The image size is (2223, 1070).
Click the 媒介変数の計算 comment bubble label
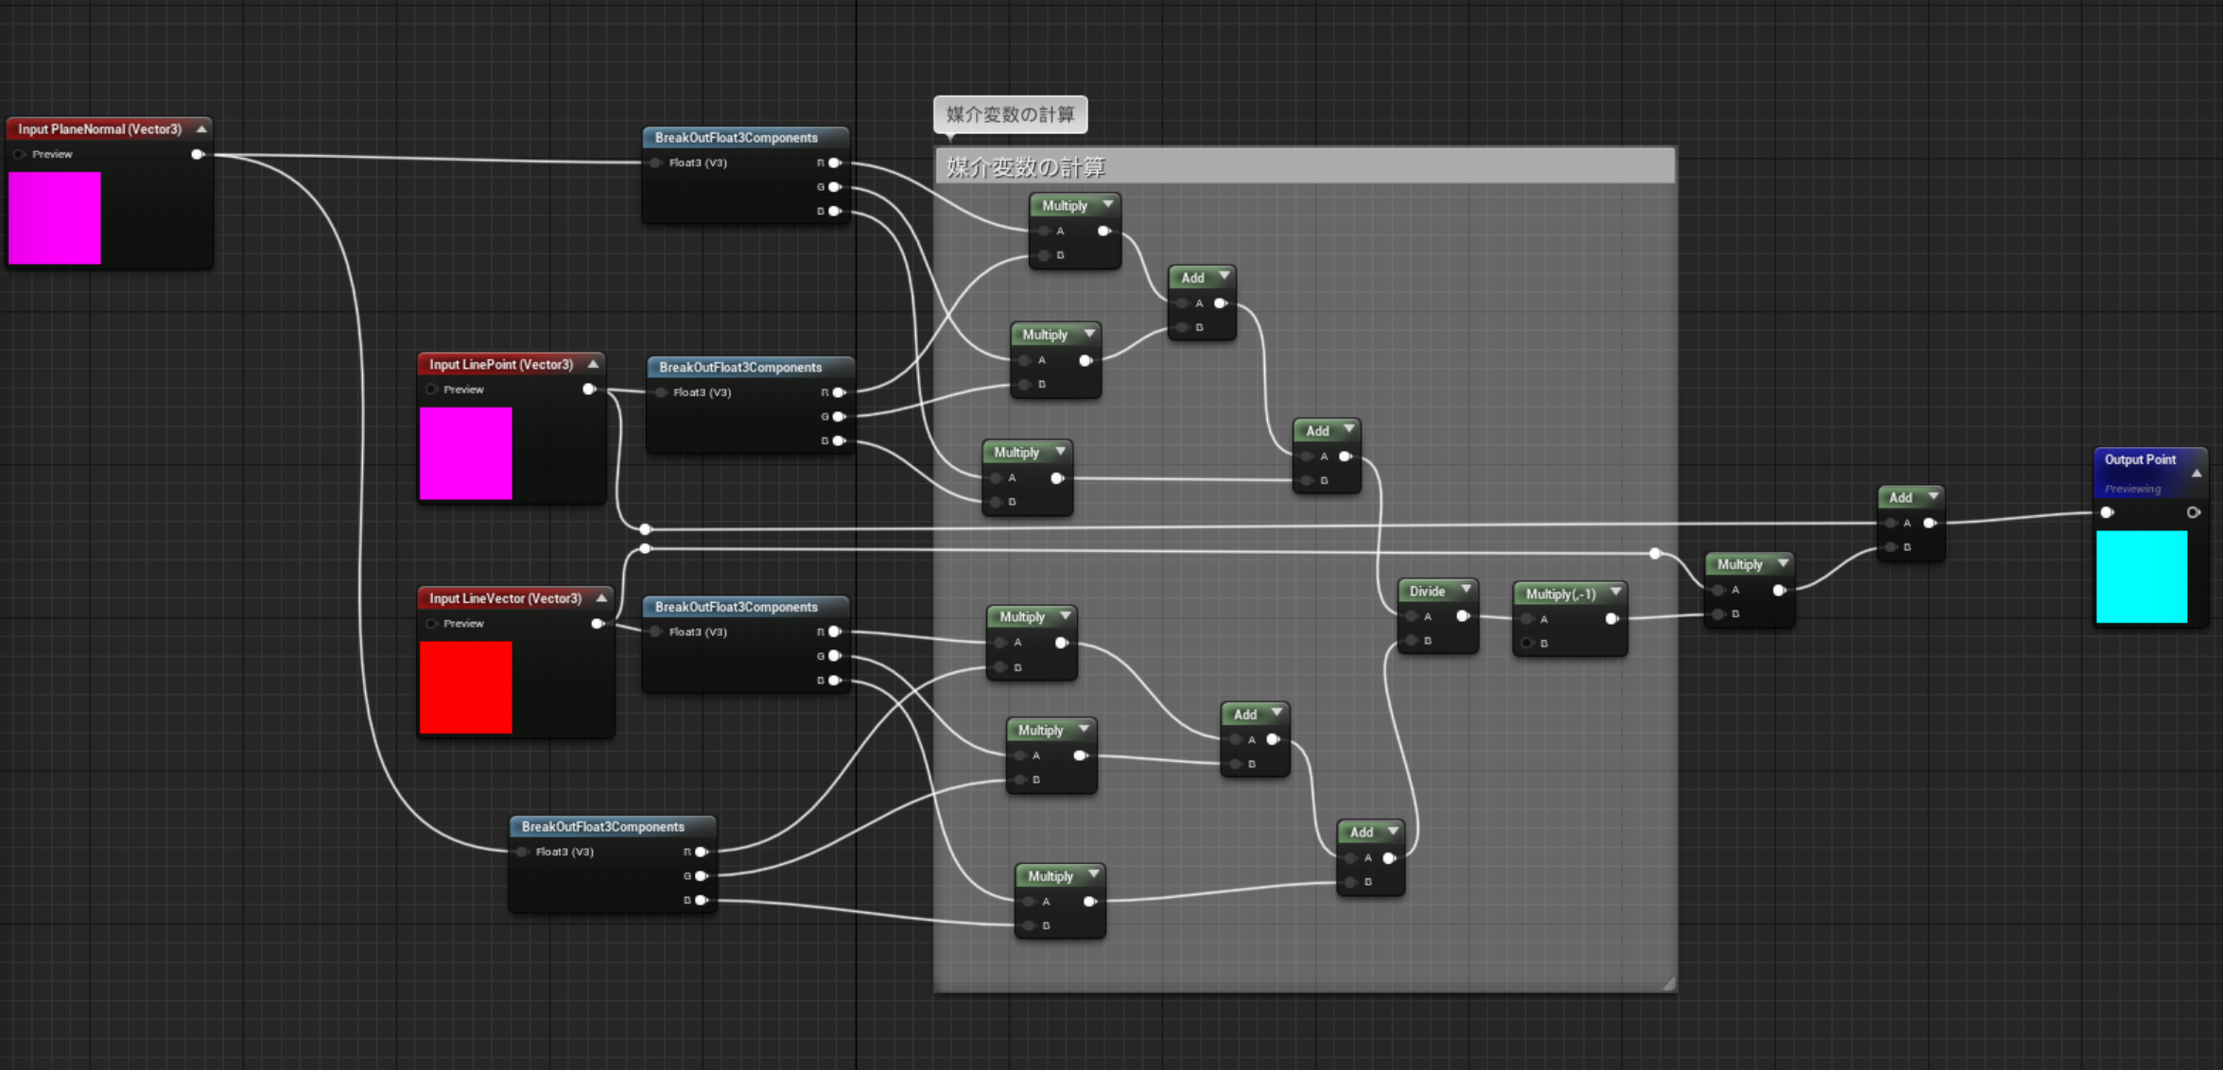coord(1010,114)
